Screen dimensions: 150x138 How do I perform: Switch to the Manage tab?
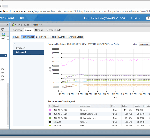tap(39, 30)
